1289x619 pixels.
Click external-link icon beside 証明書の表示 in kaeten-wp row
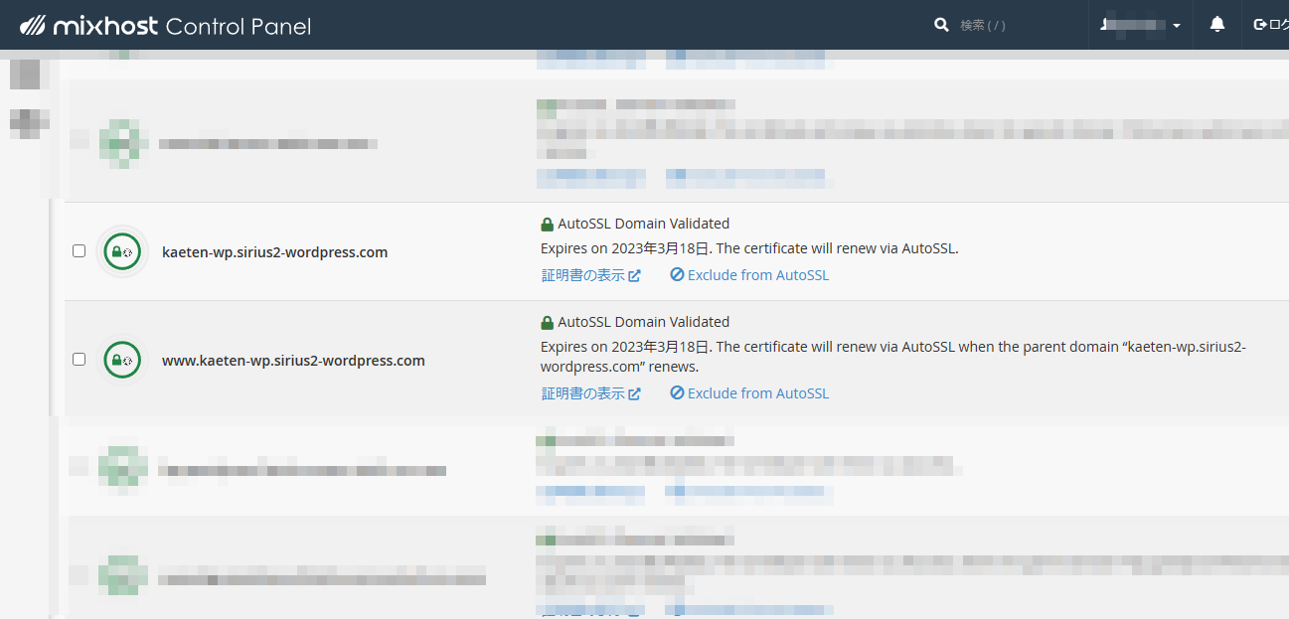click(x=635, y=275)
